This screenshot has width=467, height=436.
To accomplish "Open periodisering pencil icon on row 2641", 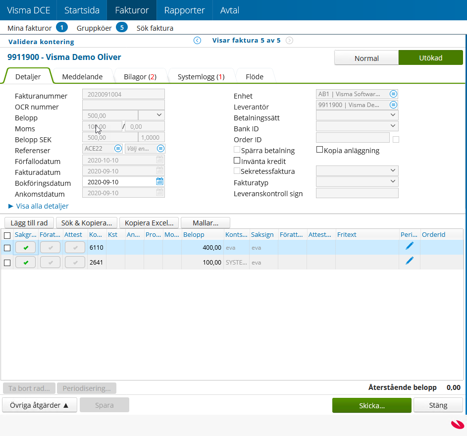I will 409,260.
